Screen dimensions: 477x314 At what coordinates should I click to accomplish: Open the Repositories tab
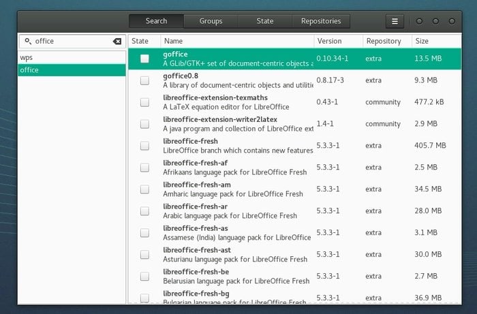pos(321,21)
